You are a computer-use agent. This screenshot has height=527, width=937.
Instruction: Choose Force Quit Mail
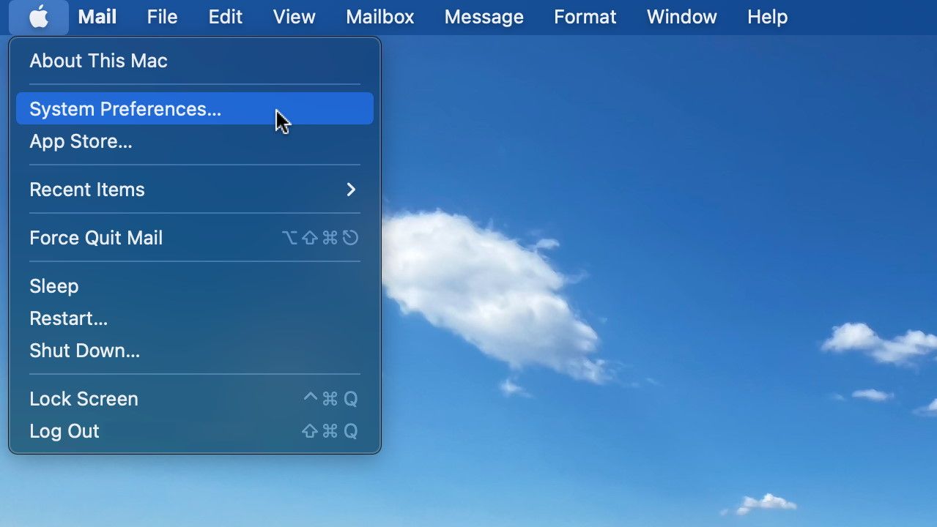pos(195,238)
